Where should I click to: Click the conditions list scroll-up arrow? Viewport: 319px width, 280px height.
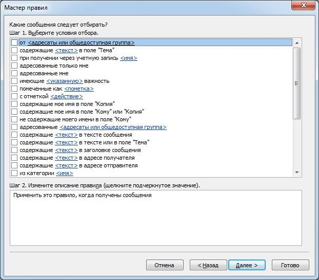(297, 43)
